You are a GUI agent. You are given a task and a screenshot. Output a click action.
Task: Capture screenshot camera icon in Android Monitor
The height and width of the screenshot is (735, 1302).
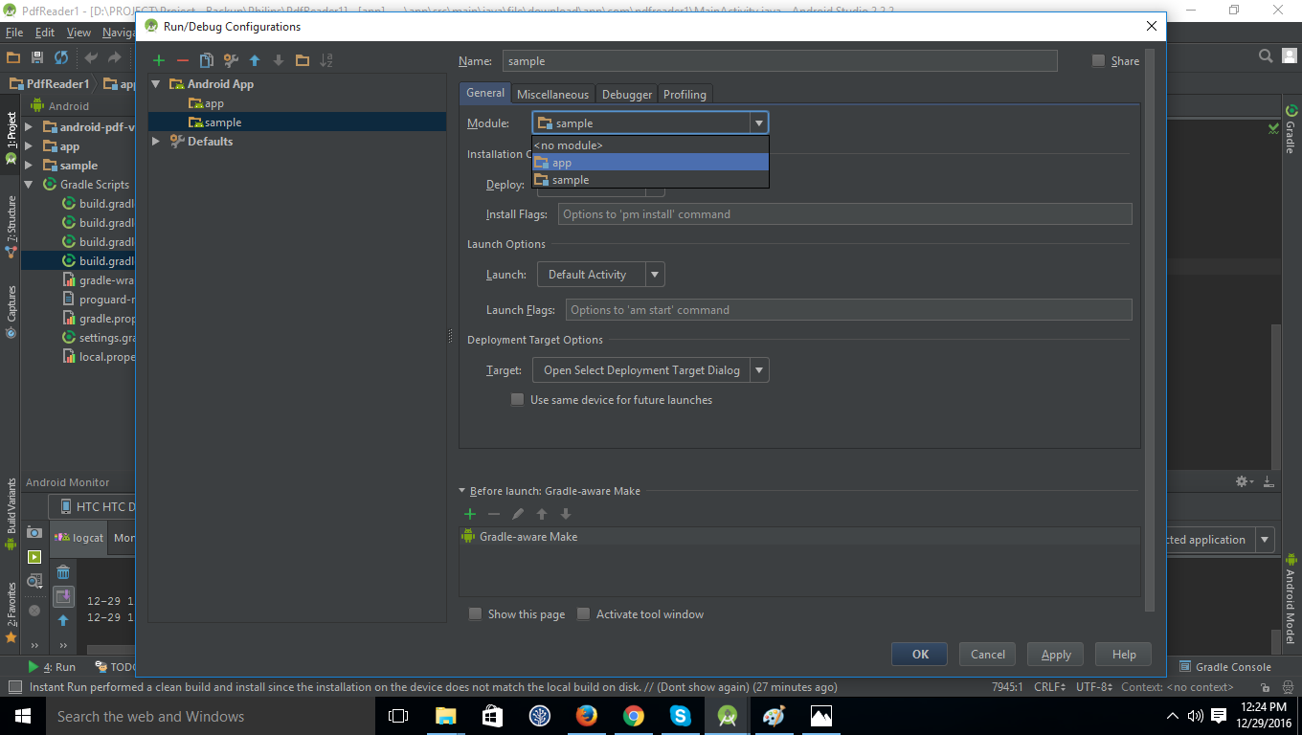(x=34, y=532)
